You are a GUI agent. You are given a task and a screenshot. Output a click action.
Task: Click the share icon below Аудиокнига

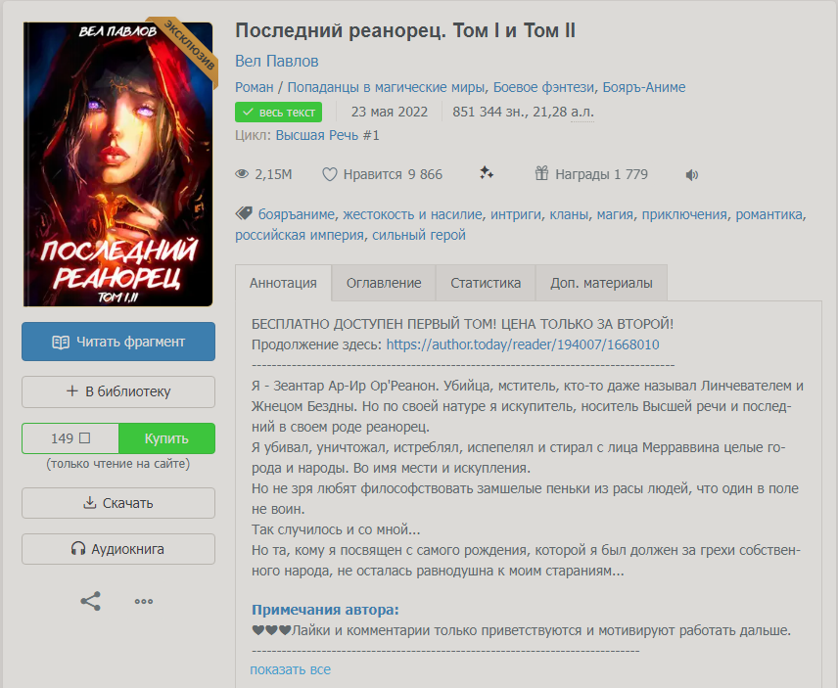coord(90,602)
